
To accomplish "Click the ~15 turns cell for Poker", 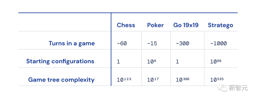I will [152, 43].
